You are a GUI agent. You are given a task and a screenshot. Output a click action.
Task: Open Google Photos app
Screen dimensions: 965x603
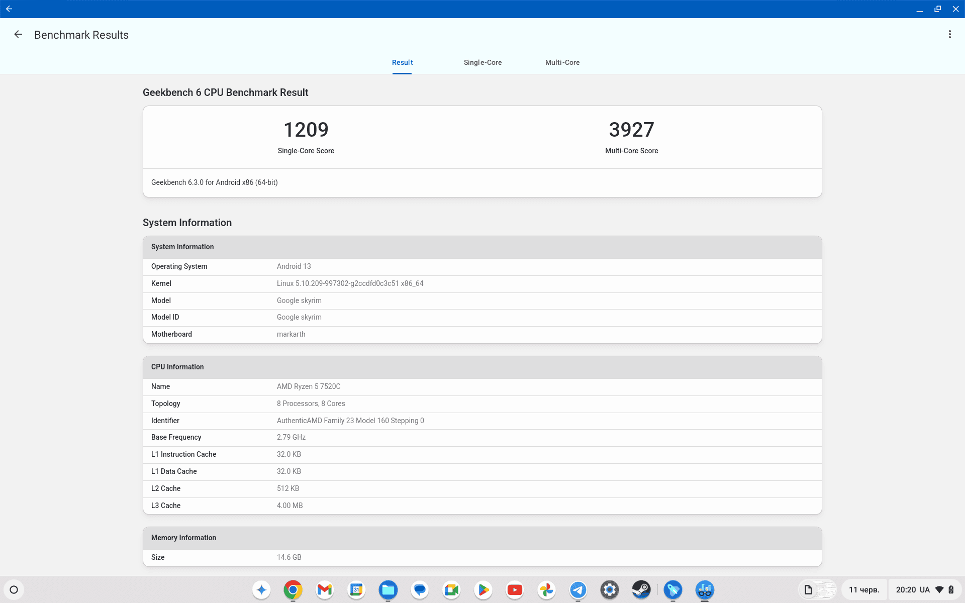tap(547, 589)
